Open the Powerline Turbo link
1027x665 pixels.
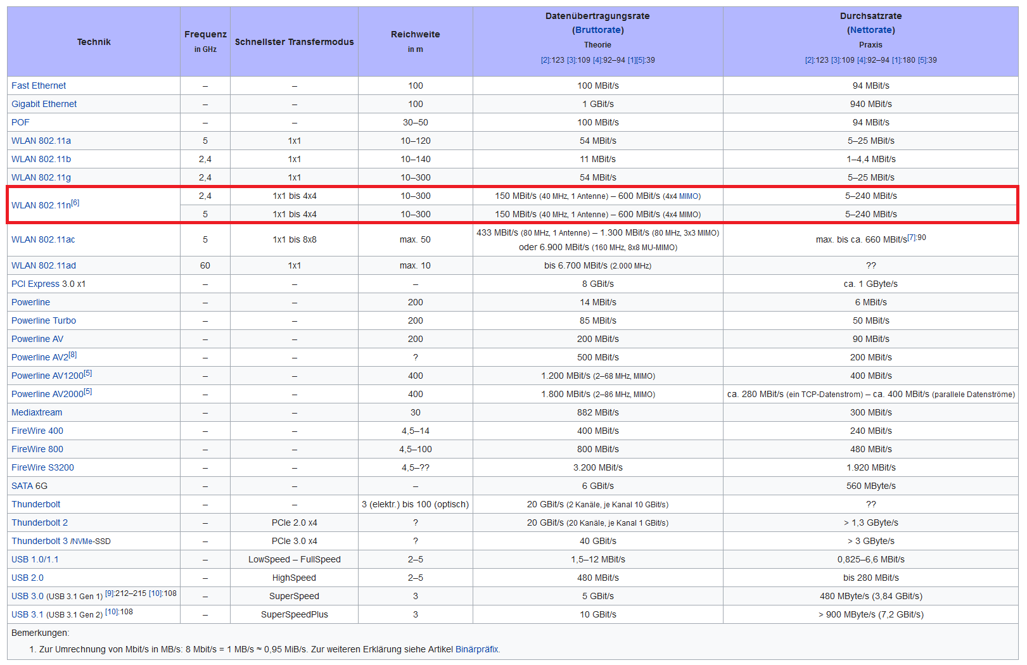[x=44, y=320]
